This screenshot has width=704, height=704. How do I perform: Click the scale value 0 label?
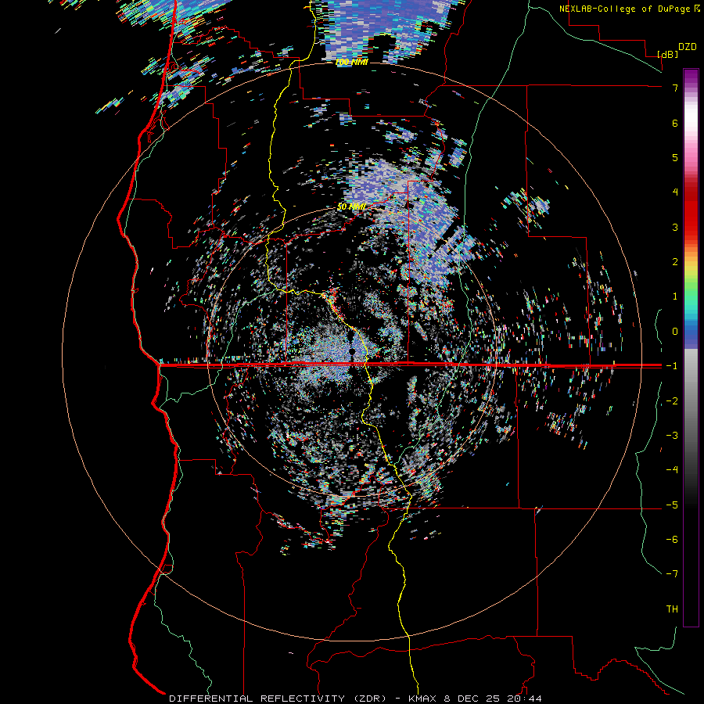tap(675, 331)
